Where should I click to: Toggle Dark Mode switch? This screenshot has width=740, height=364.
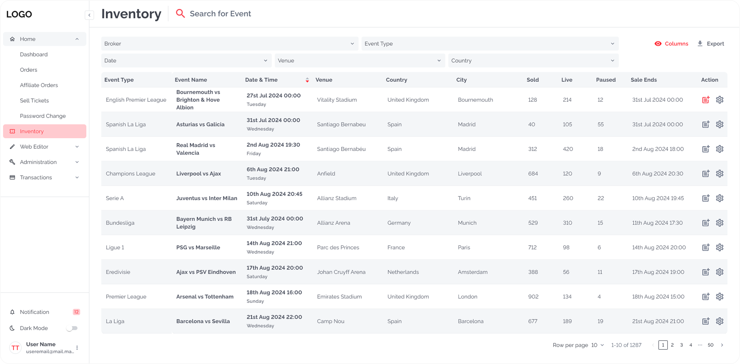click(72, 328)
